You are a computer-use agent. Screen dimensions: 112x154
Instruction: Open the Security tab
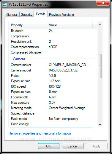27,15
